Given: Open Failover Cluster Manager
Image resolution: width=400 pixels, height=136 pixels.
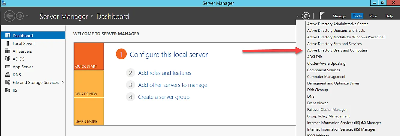Looking at the screenshot, I should click(x=327, y=110).
